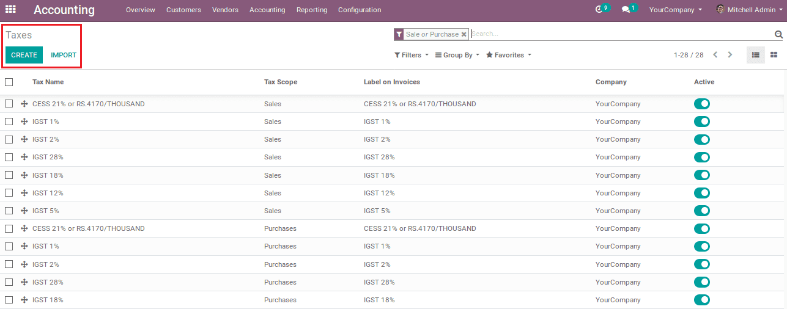The image size is (787, 309).
Task: Open the Customers menu
Action: coord(183,10)
